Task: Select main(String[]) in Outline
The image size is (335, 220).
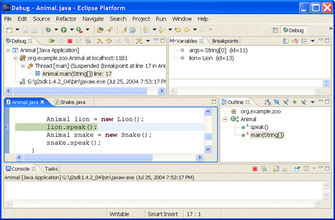Action: (267, 135)
